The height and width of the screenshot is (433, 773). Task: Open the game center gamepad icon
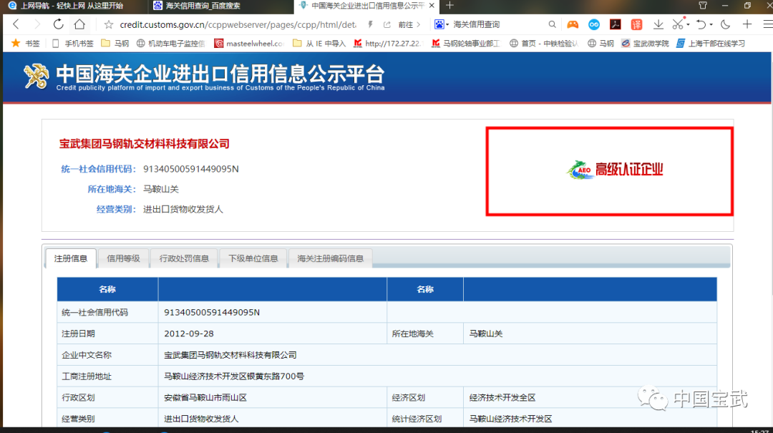click(573, 24)
